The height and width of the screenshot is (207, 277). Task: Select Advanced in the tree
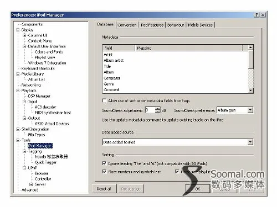click(x=30, y=190)
